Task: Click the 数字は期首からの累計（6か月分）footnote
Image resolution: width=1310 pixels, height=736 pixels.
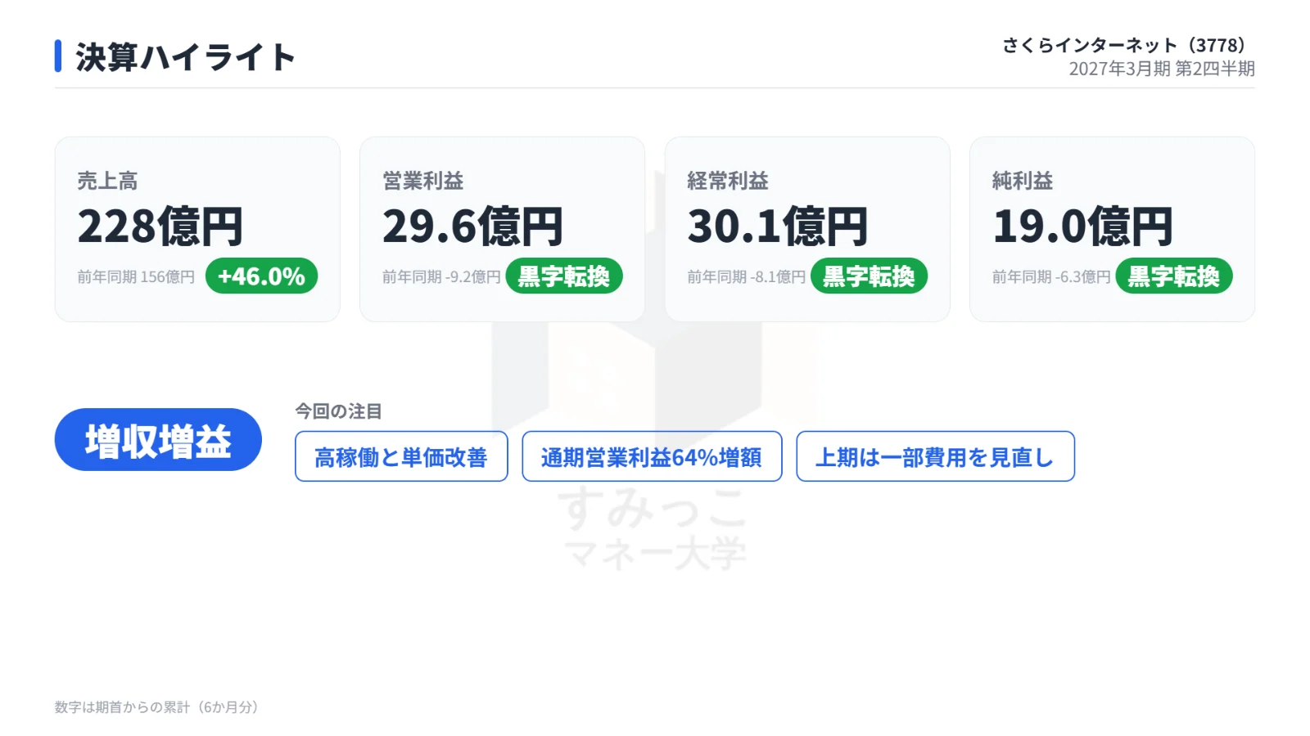Action: [x=157, y=707]
